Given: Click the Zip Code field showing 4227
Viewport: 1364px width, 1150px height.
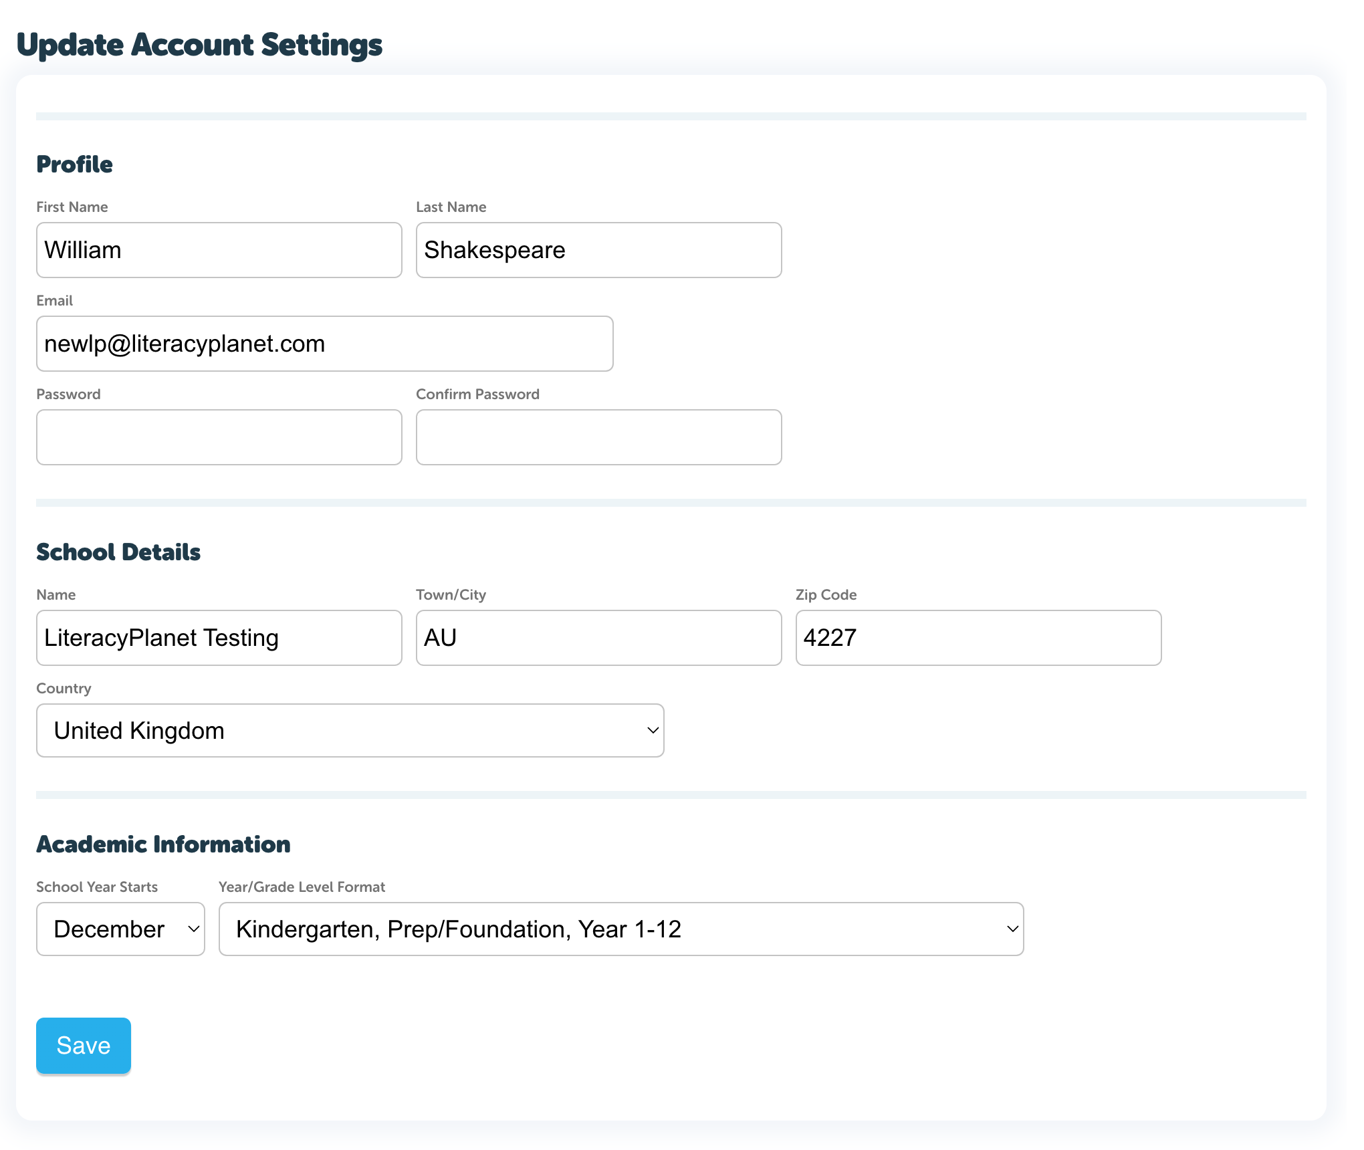Looking at the screenshot, I should point(978,638).
